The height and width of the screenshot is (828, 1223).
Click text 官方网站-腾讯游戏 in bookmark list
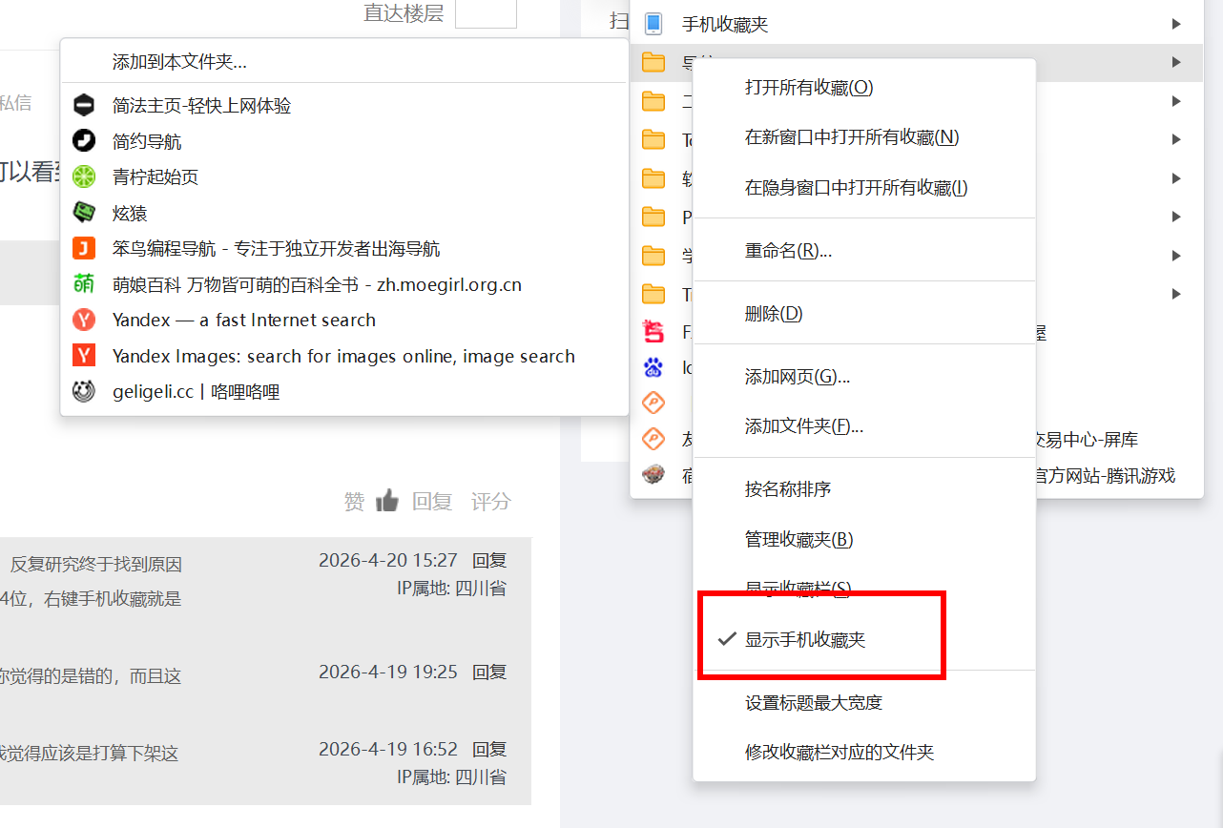(1106, 475)
